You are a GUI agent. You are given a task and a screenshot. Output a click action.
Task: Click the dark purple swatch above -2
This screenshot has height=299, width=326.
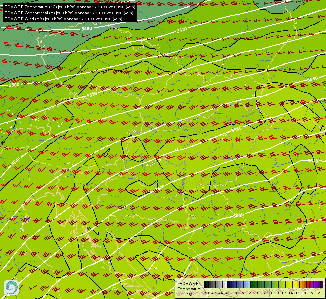pos(322,284)
